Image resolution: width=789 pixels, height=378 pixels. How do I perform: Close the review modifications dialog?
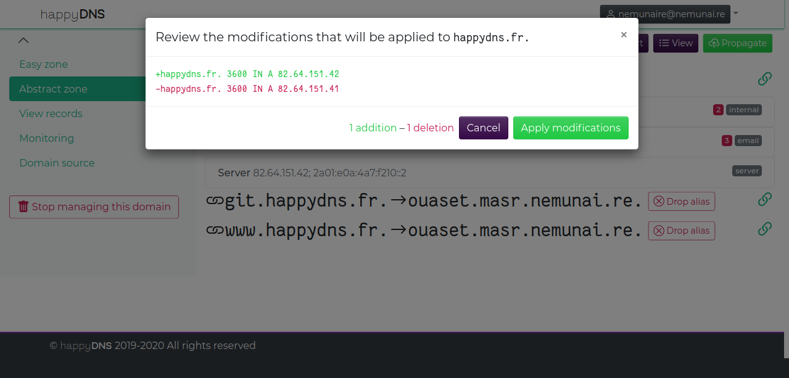623,35
